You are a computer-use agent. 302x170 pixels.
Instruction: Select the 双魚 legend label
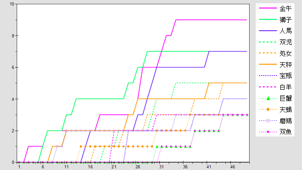[285, 132]
